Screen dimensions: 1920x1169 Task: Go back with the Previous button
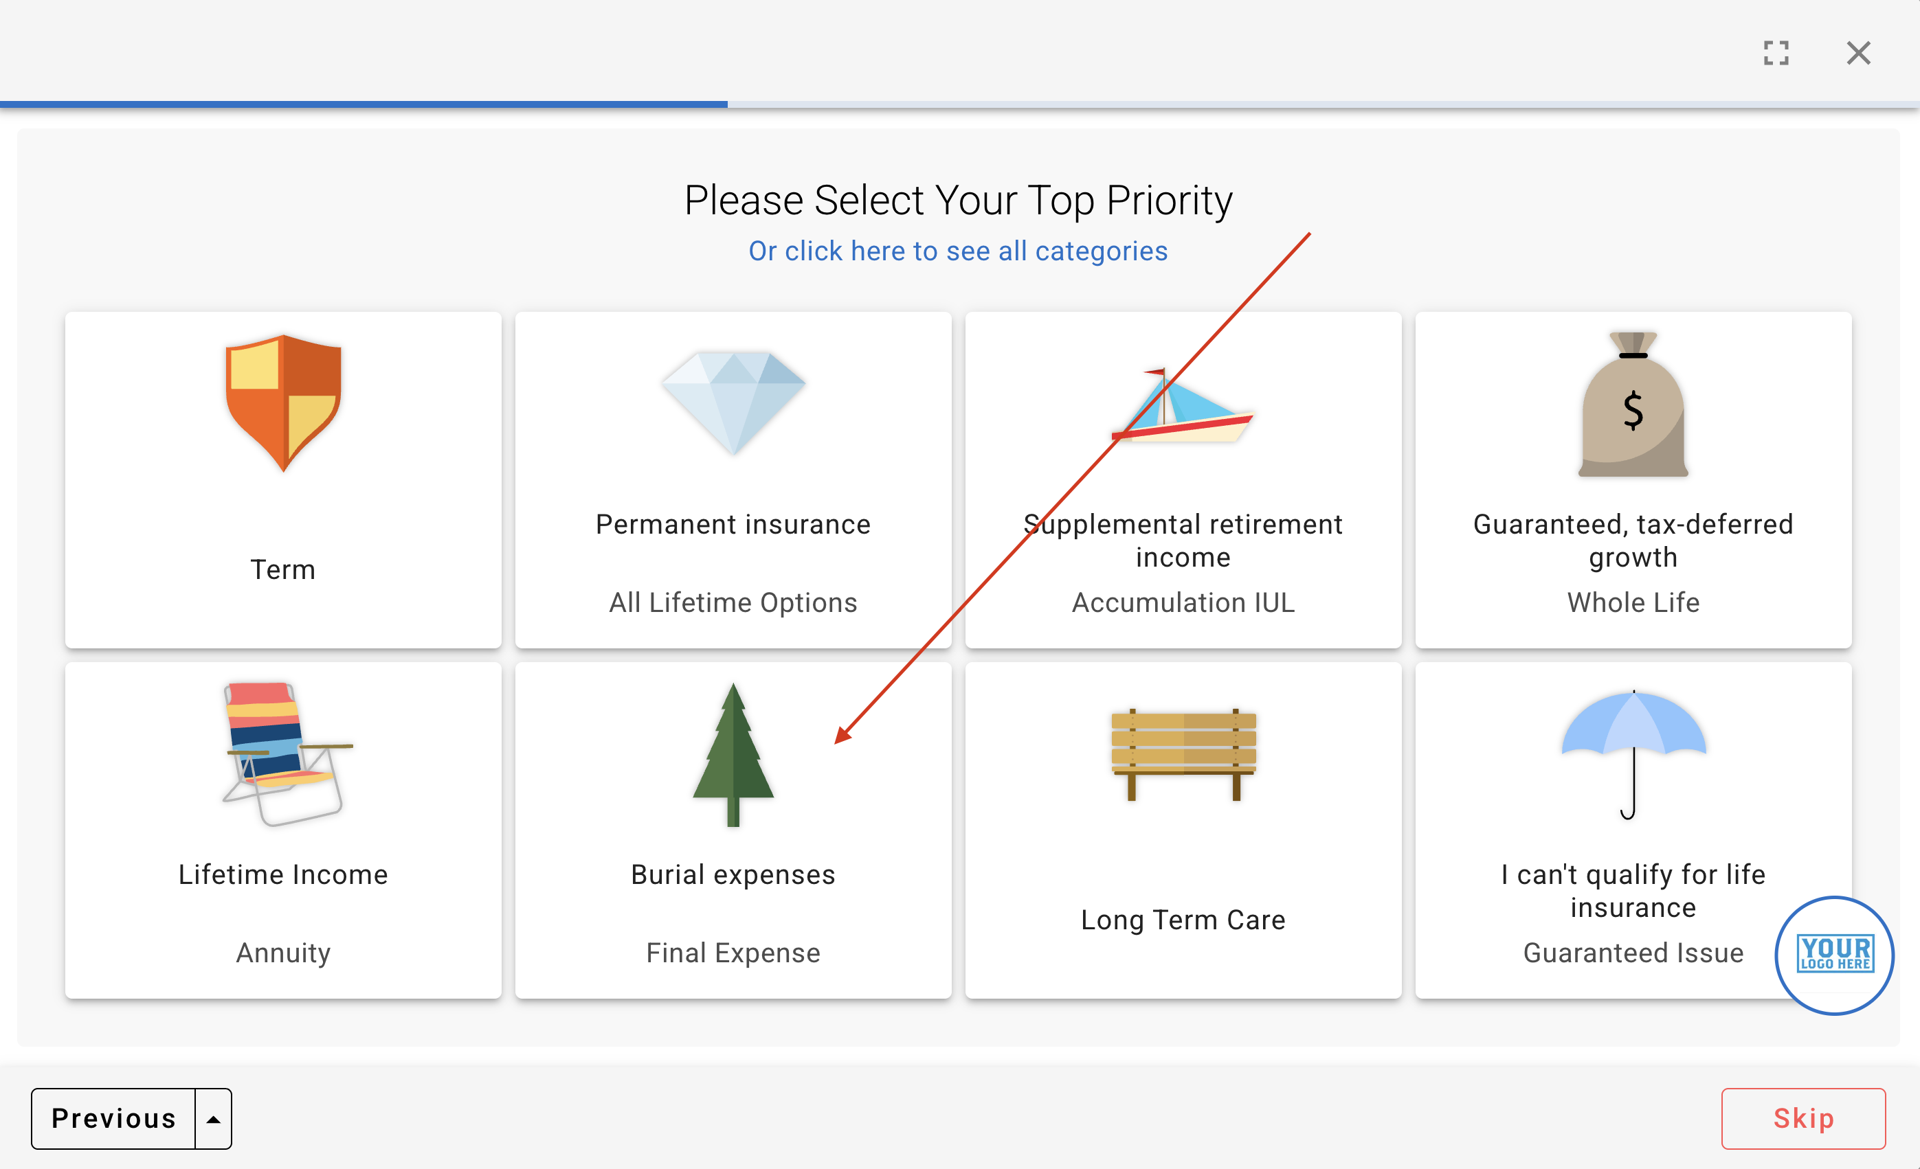[x=114, y=1118]
